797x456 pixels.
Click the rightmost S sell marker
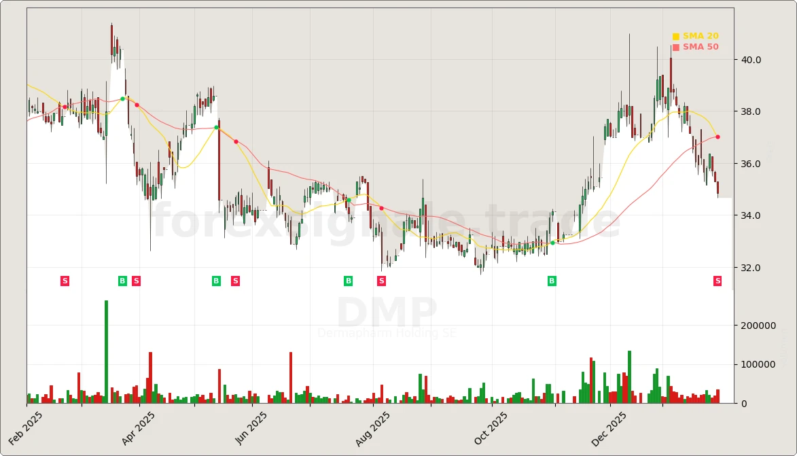click(717, 280)
